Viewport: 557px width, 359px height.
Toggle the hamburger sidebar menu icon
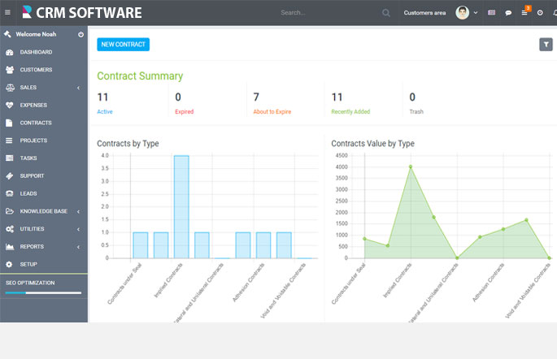(7, 12)
